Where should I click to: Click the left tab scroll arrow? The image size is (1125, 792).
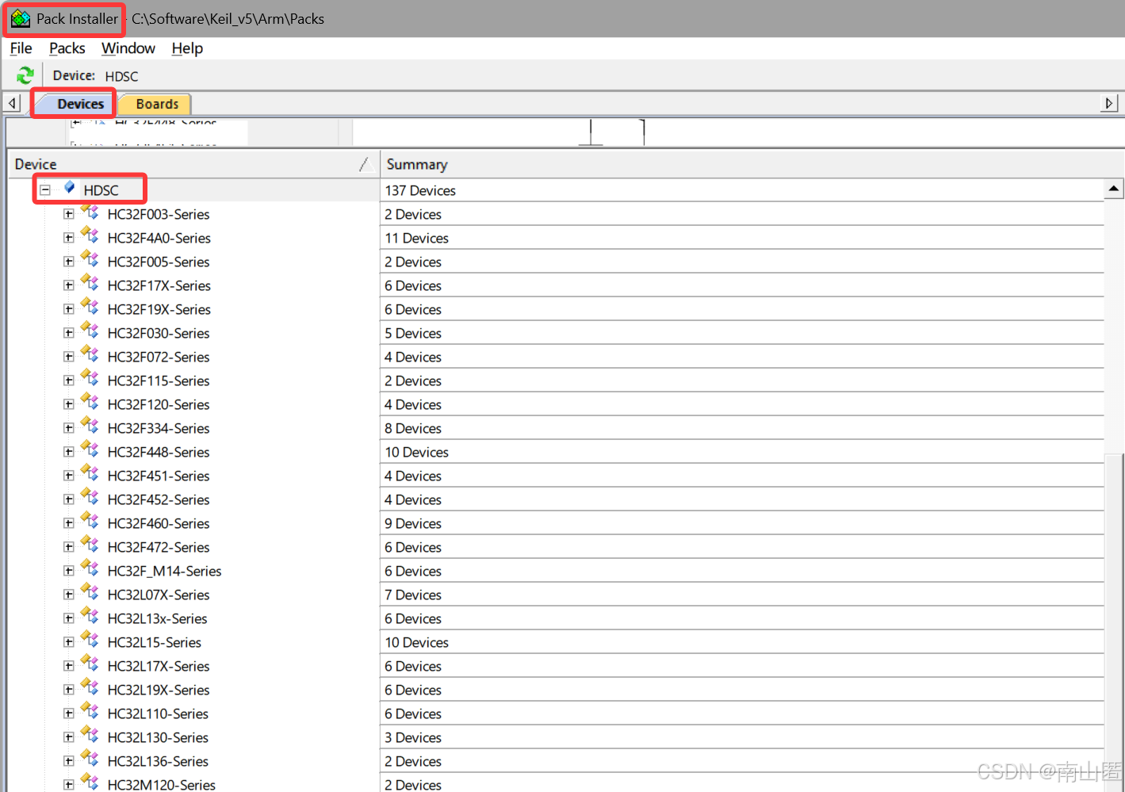coord(12,103)
